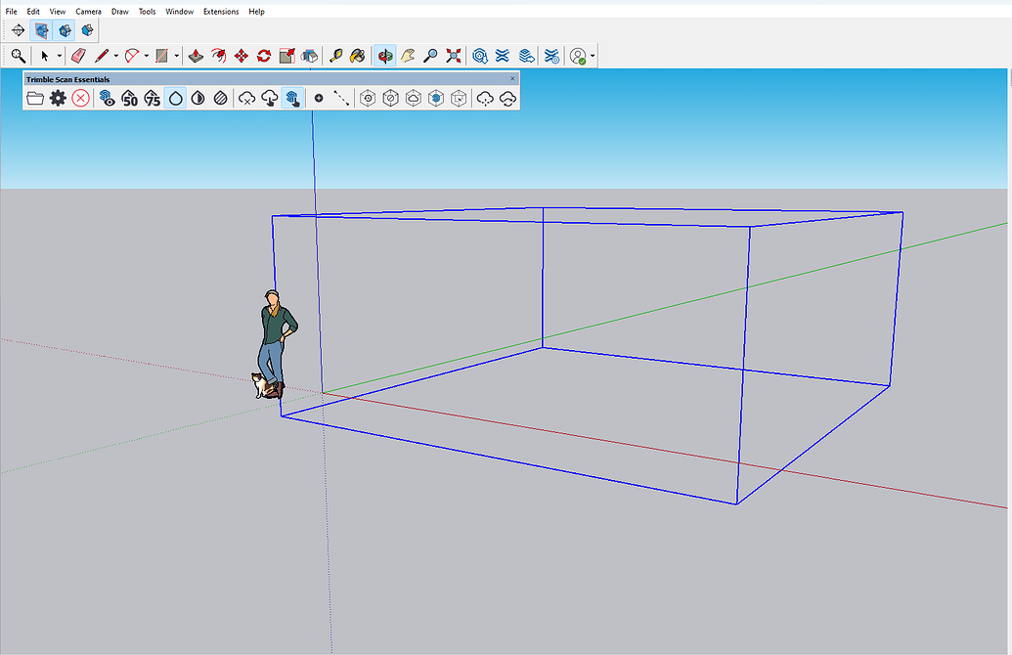Activate the Line tool
The image size is (1012, 655).
point(103,56)
